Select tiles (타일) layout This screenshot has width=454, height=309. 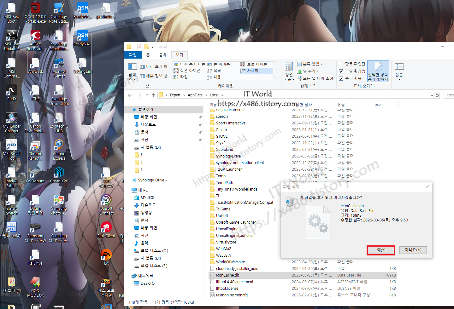(180, 77)
